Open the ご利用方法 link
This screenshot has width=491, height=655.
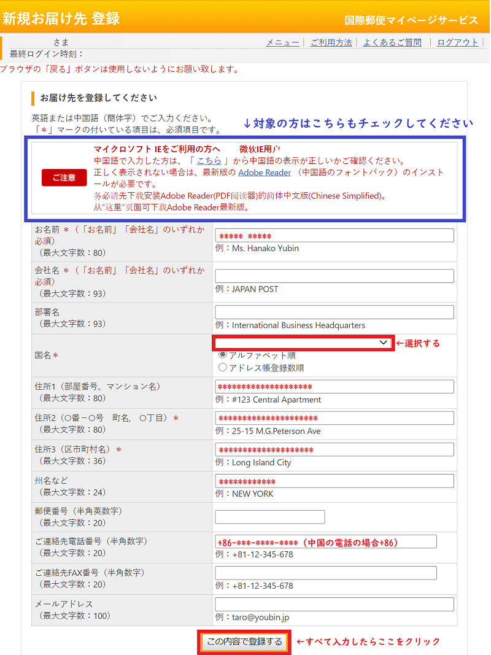pyautogui.click(x=331, y=42)
